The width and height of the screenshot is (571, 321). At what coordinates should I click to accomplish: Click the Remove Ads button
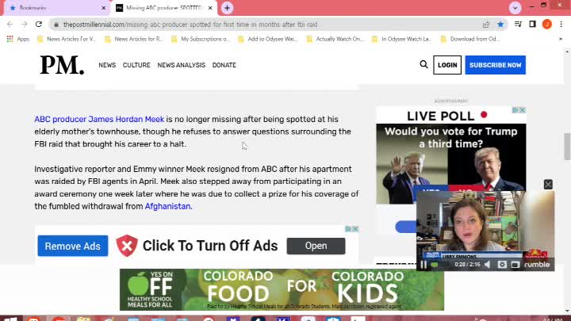(x=73, y=246)
